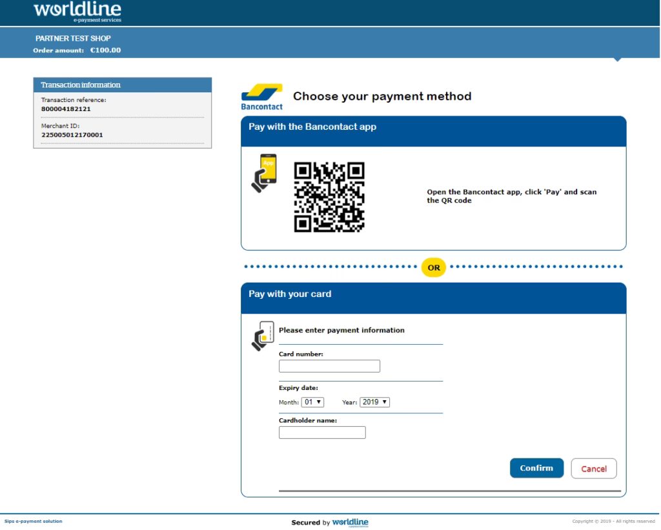
Task: Click the Sips e-payment solution link
Action: 34,521
